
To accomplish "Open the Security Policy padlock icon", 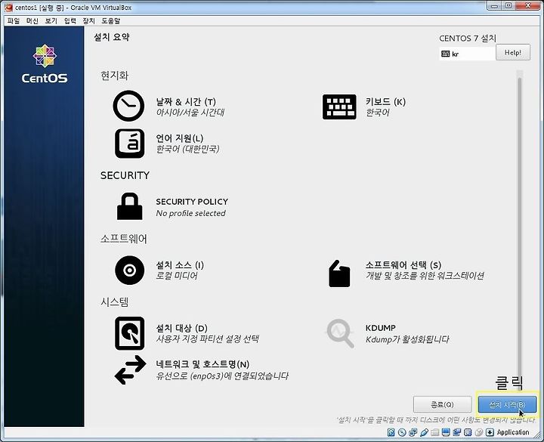I will point(129,206).
